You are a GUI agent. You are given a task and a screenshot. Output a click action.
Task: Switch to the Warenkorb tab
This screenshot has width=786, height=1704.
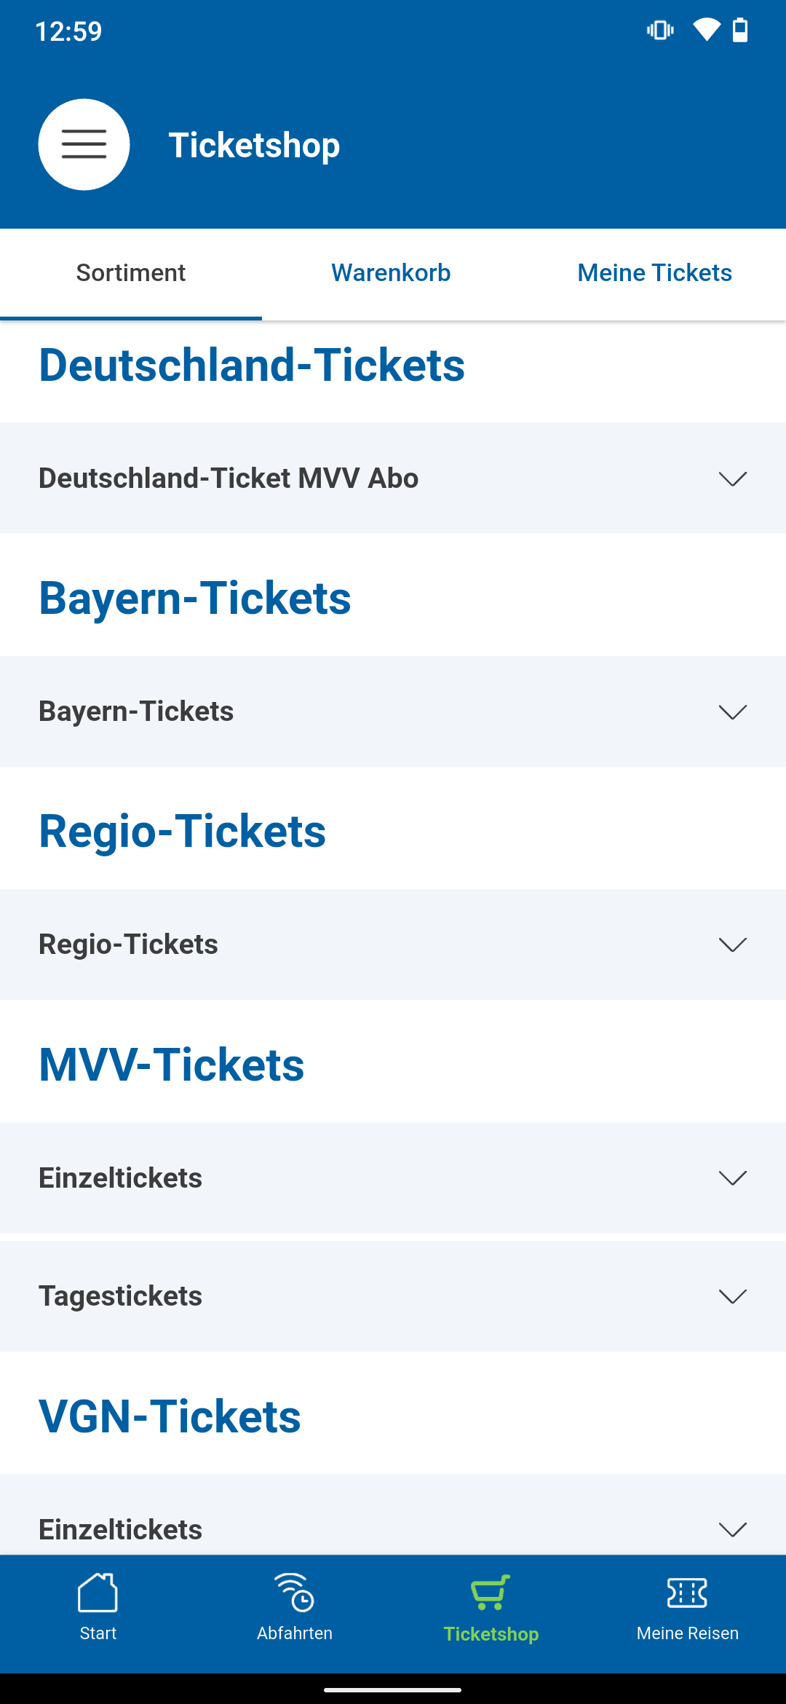point(391,273)
